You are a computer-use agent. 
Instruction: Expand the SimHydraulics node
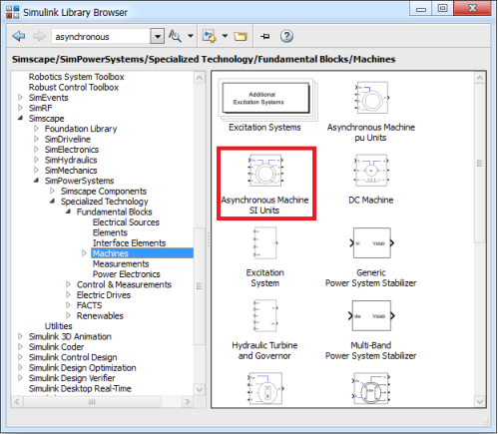click(x=36, y=160)
